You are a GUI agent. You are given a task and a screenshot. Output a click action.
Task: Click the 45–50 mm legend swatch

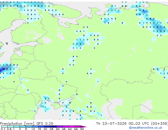[78, 127]
